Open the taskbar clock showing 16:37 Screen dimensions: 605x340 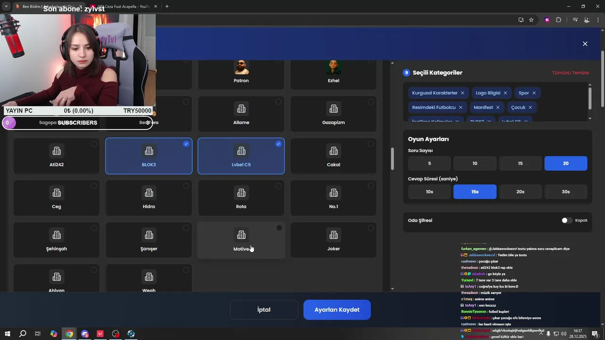pos(578,333)
